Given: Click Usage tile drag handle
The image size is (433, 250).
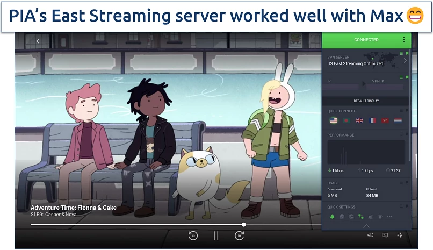Looking at the screenshot, I should pos(401,182).
